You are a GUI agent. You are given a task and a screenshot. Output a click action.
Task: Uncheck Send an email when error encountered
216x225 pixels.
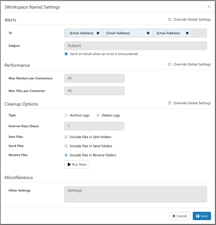66,54
